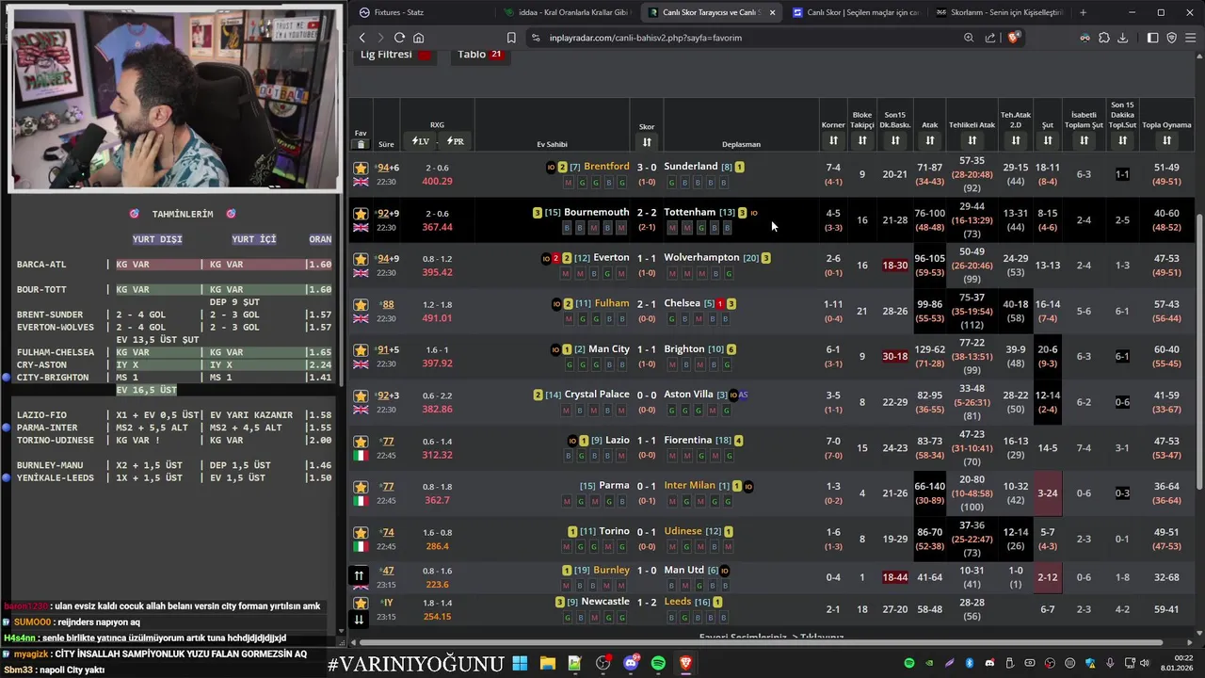1205x678 pixels.
Task: Click the trash icon under Fav header
Action: [x=361, y=144]
